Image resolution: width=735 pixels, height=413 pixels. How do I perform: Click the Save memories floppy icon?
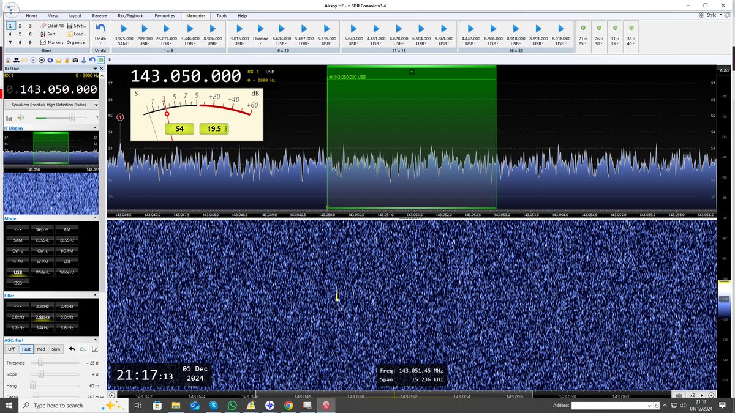point(69,26)
